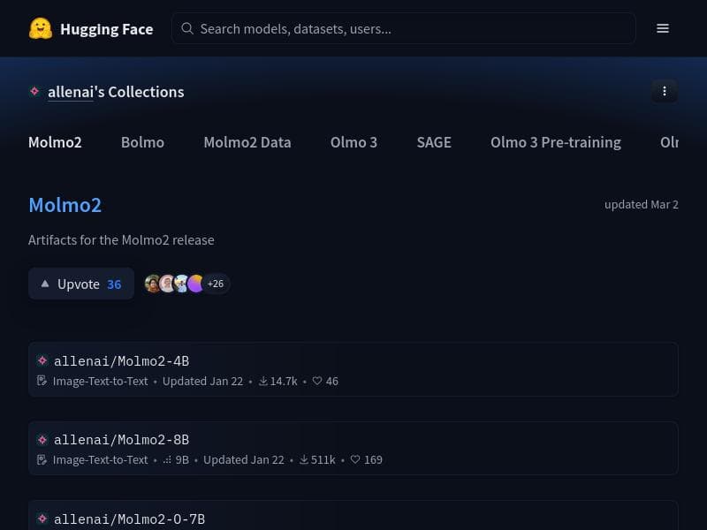Switch to the Olmo 3 Pre-training tab
The image size is (707, 530).
pyautogui.click(x=556, y=142)
